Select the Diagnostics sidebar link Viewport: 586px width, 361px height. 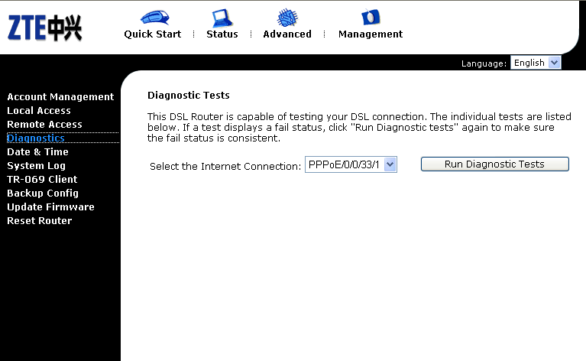point(36,138)
